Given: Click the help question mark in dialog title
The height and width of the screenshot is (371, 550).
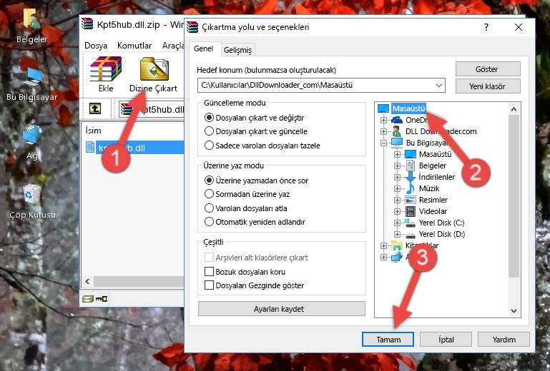Looking at the screenshot, I should click(x=486, y=27).
